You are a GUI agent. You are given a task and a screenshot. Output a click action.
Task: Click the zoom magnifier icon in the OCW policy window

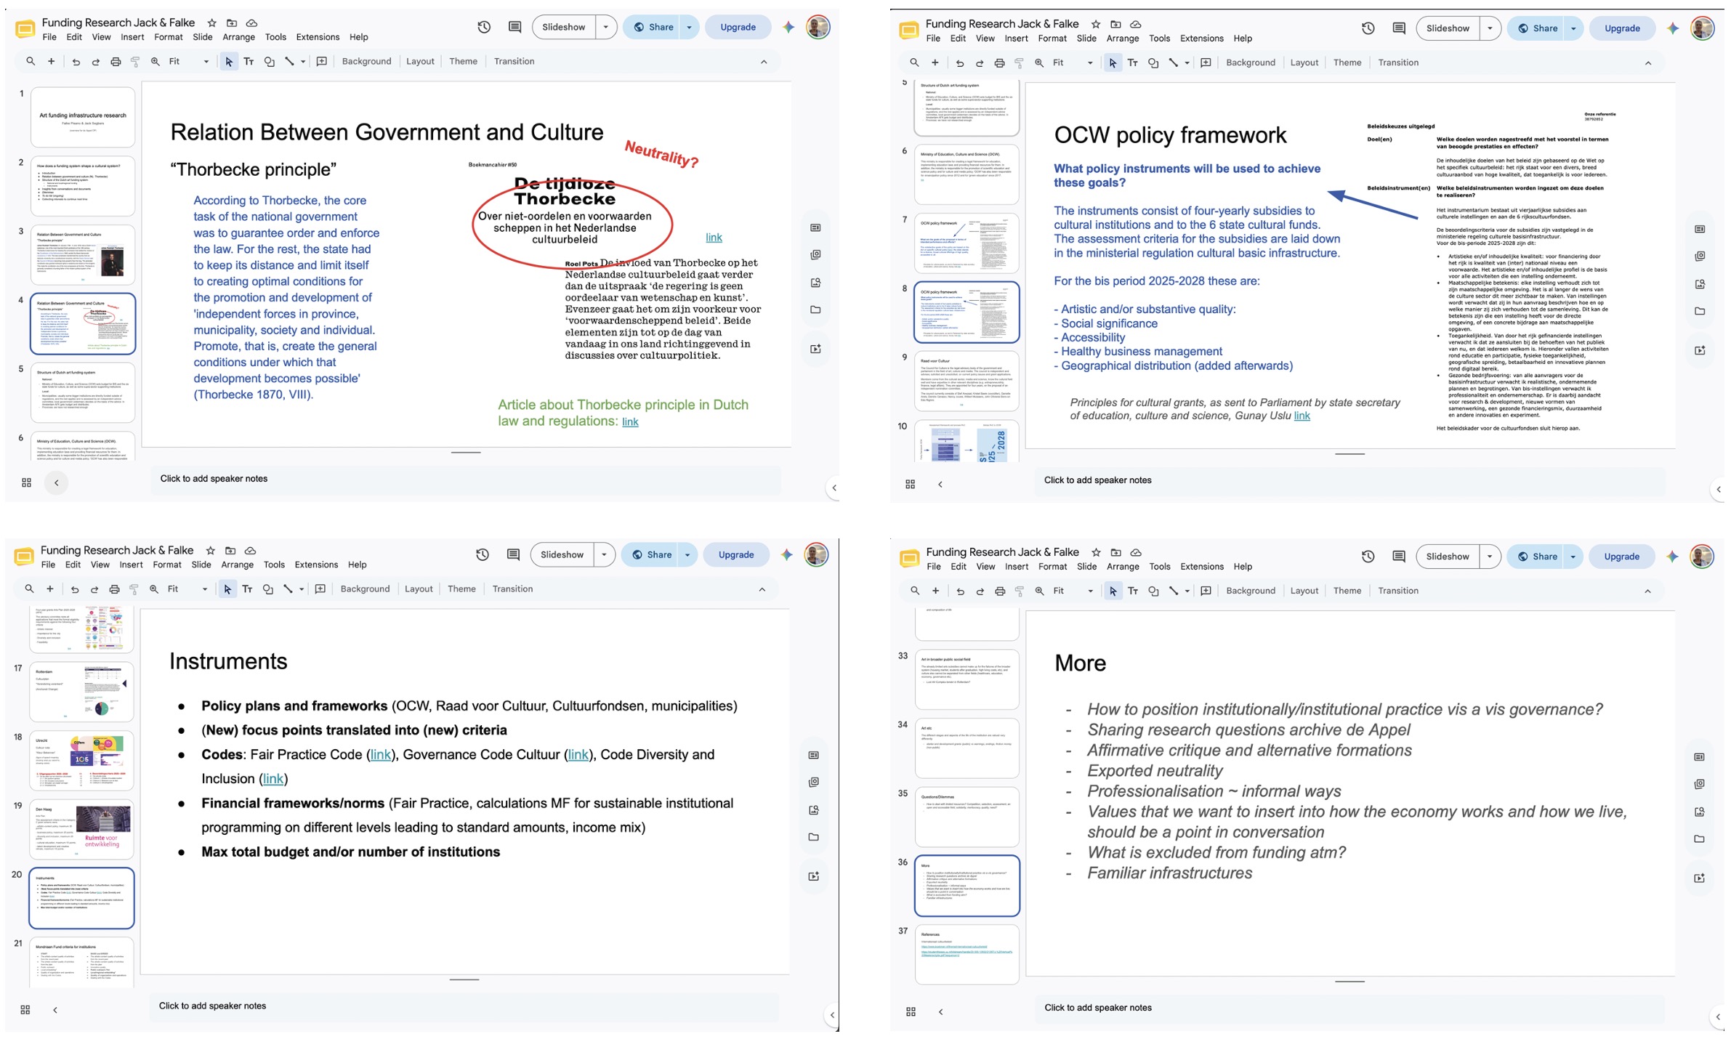tap(1039, 63)
